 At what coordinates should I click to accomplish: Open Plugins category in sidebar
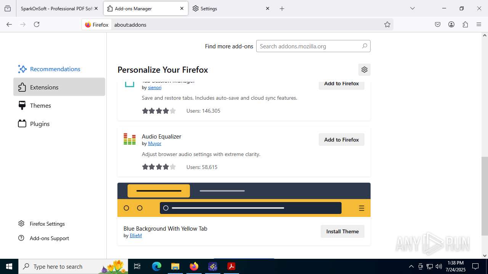click(x=59, y=124)
